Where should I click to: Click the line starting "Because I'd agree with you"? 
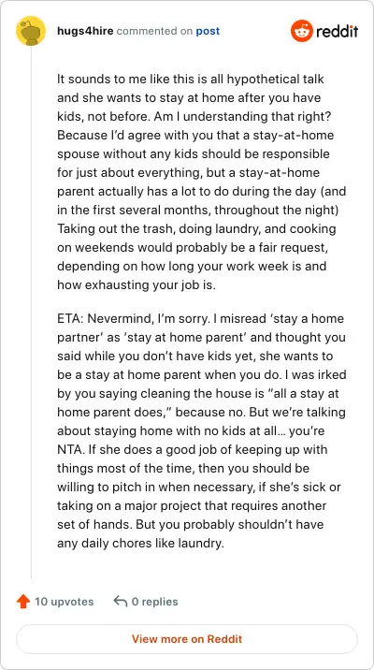point(195,136)
